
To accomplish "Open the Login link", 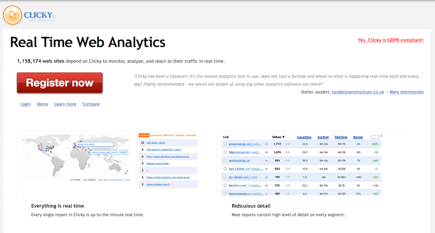I will 26,104.
